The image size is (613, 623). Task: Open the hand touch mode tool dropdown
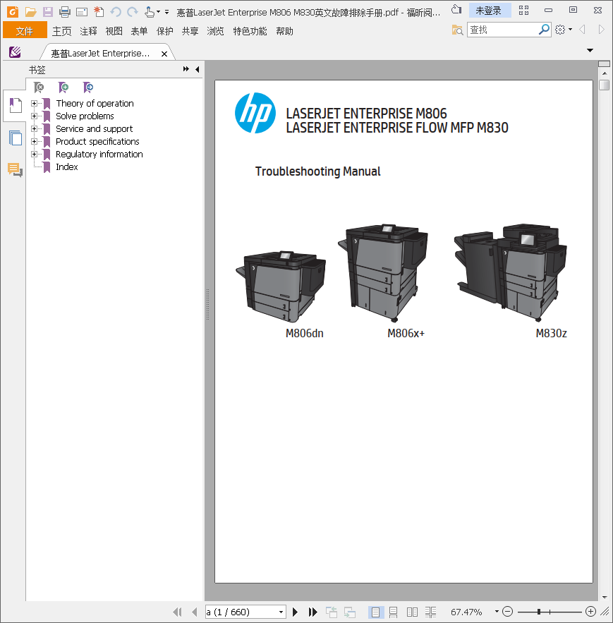pos(152,12)
